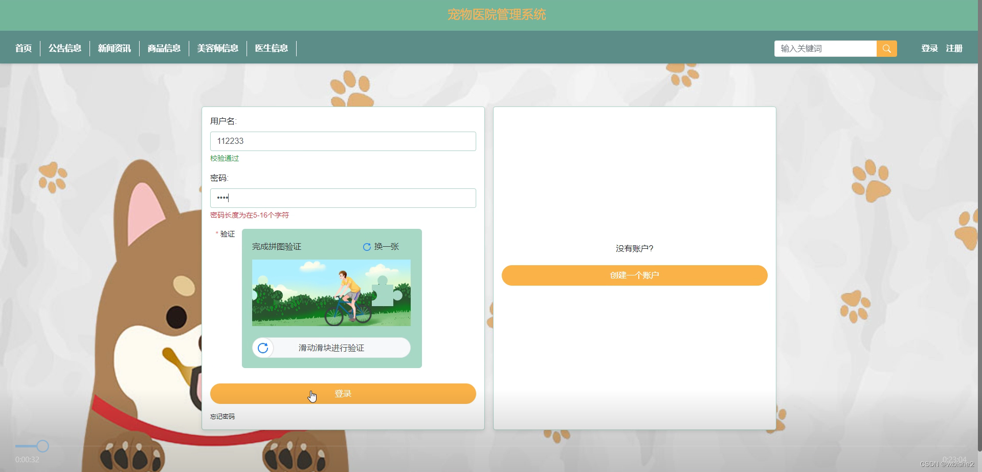Click the 注册 link in the top bar
982x472 pixels.
[954, 48]
